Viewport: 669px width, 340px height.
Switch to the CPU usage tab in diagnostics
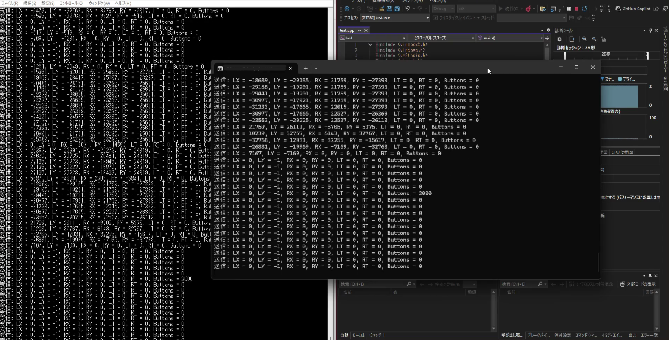pos(622,152)
